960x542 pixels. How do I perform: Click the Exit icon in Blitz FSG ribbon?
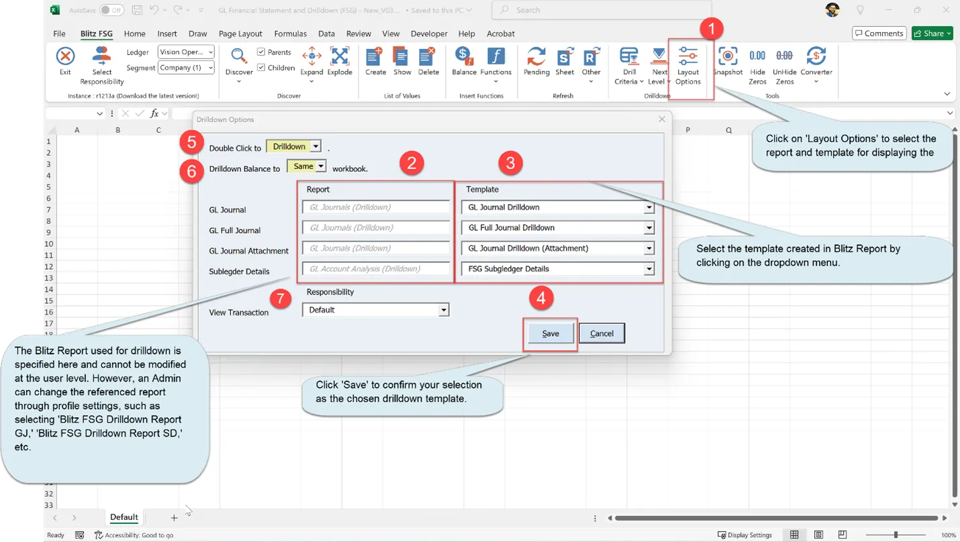click(65, 56)
